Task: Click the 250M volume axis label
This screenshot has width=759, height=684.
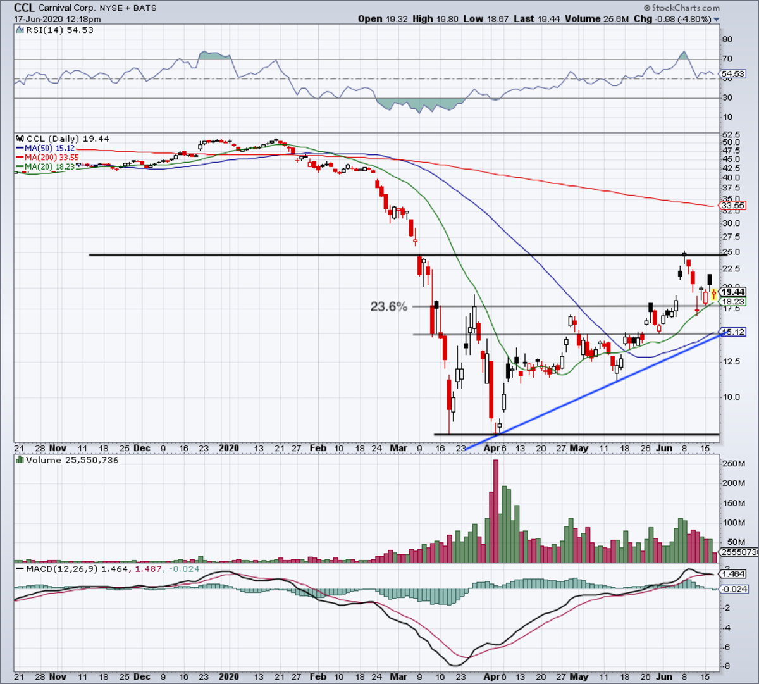Action: pos(734,464)
